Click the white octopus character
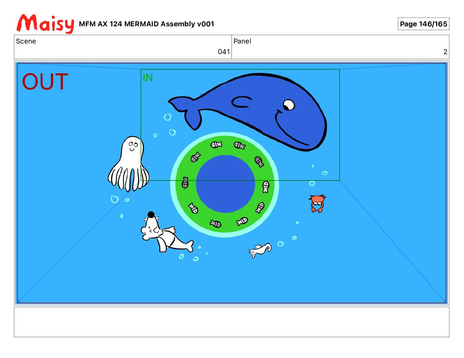This screenshot has height=358, width=464. [129, 163]
